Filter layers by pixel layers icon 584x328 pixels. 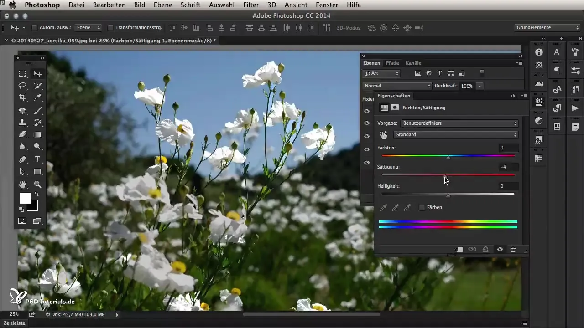click(418, 73)
